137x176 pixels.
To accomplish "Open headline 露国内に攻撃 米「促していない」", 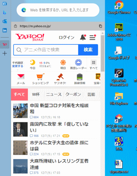I will pyautogui.click(x=59, y=127).
